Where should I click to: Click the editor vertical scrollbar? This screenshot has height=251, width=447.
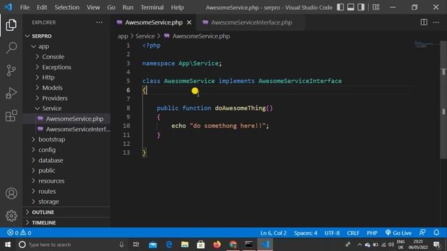(444, 100)
